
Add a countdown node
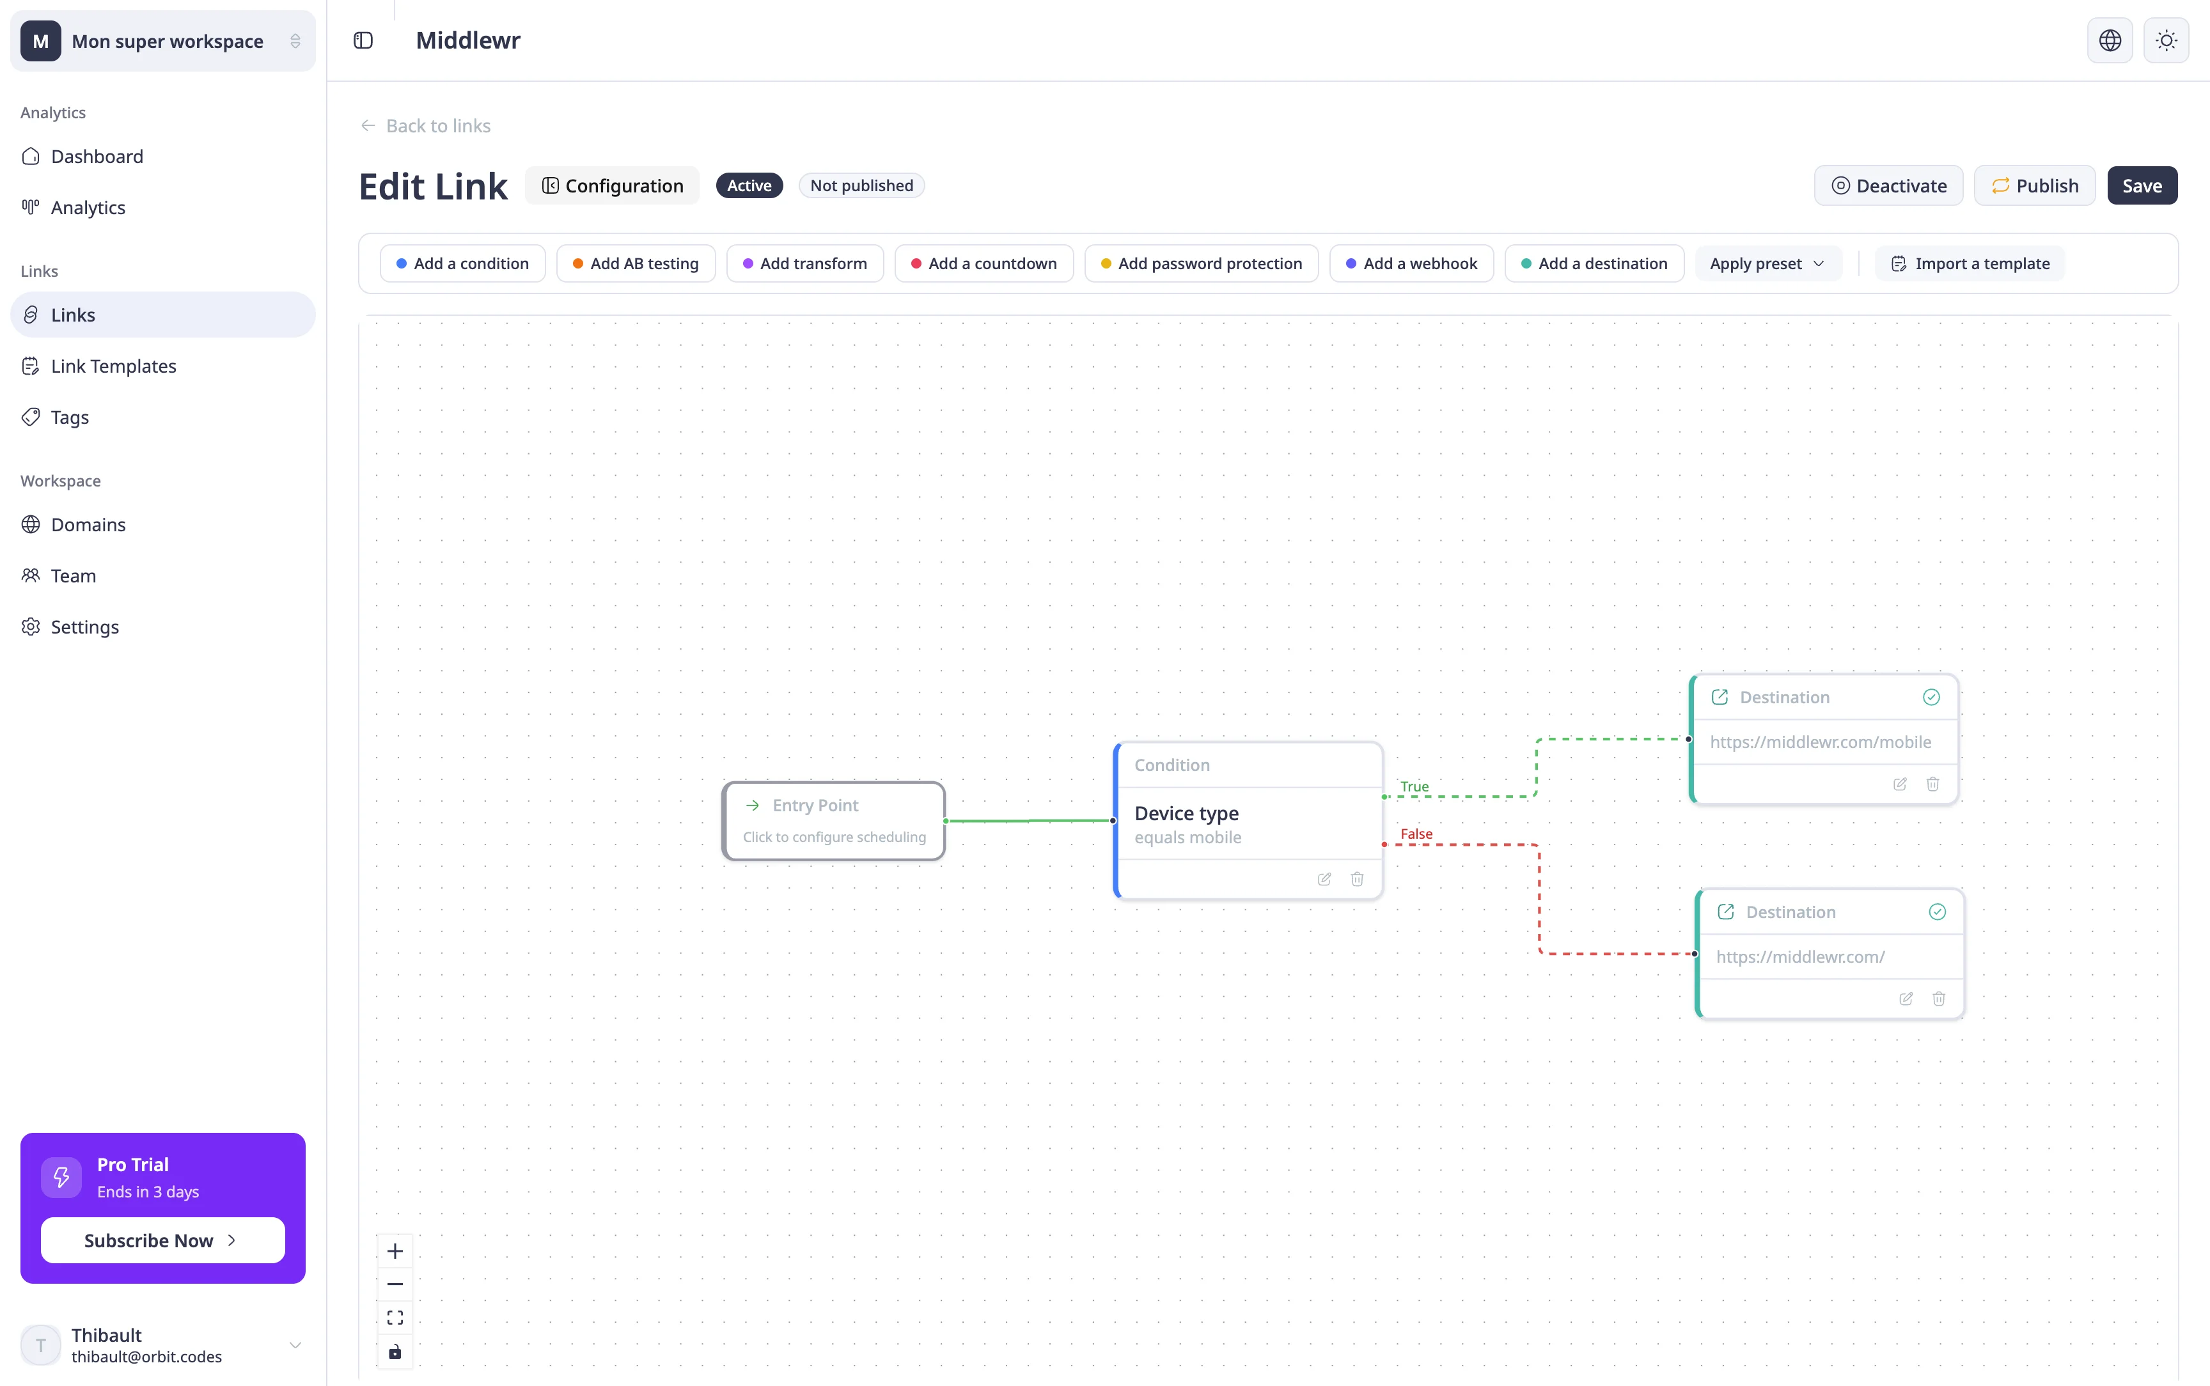985,264
